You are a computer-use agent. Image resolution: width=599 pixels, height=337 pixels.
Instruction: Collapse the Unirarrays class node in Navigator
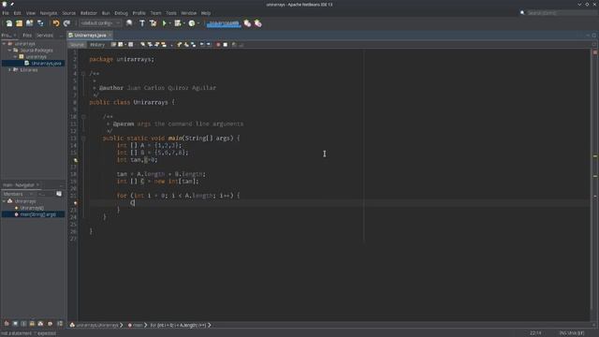click(x=4, y=201)
